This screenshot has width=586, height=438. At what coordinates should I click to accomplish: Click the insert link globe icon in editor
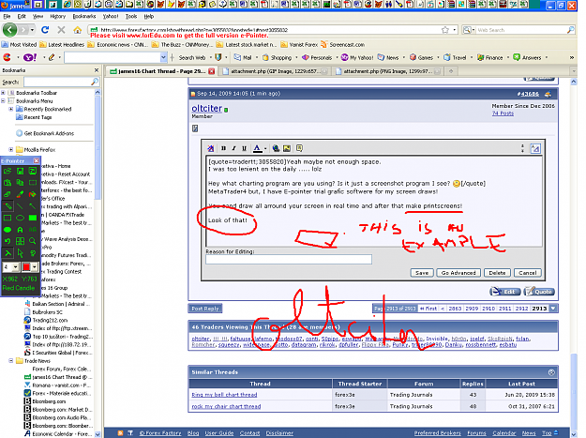(x=276, y=148)
